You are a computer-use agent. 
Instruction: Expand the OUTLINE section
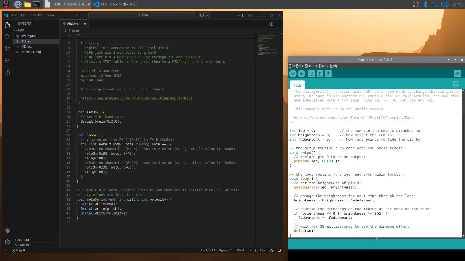tap(24, 240)
